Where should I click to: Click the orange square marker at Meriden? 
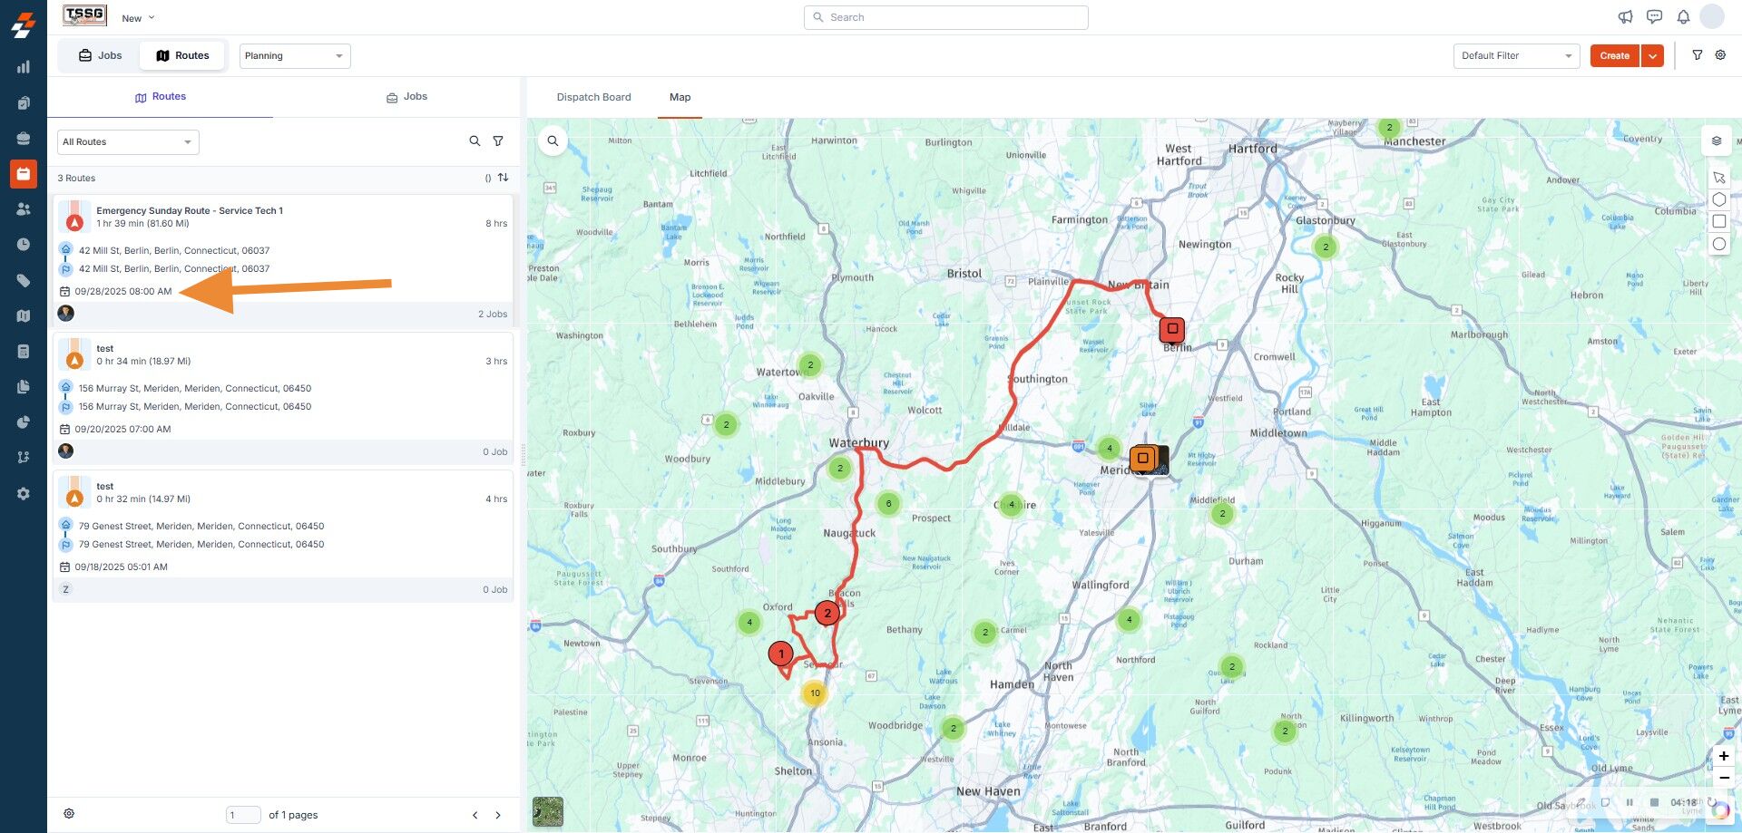(x=1143, y=459)
